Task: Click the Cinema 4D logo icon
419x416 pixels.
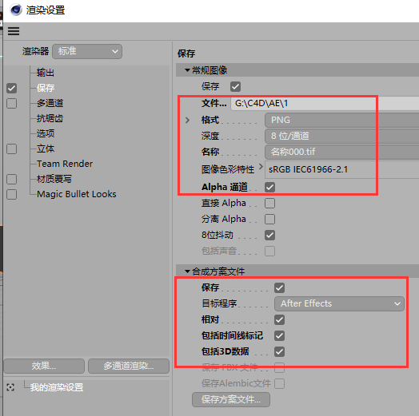Action: pyautogui.click(x=16, y=10)
